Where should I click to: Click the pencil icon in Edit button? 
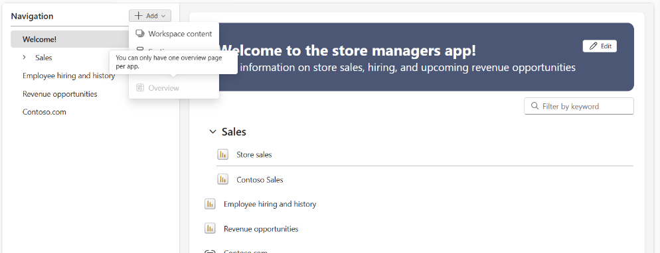(594, 46)
